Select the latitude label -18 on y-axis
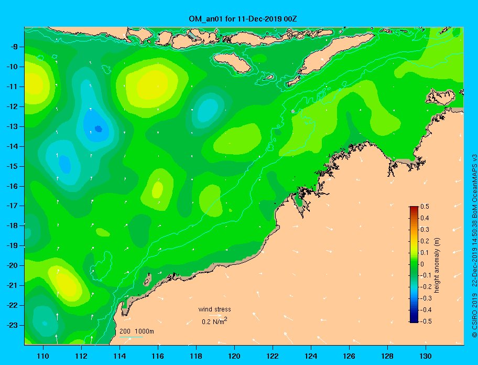The image size is (478, 365). [x=12, y=226]
